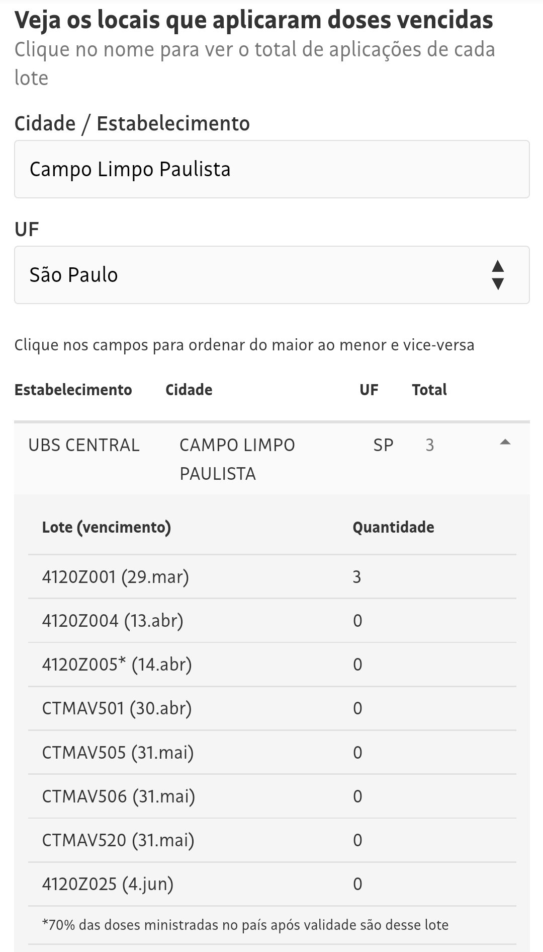Viewport: 543px width, 952px height.
Task: Click CAMPO LIMPO PAULISTA city cell
Action: click(x=237, y=459)
